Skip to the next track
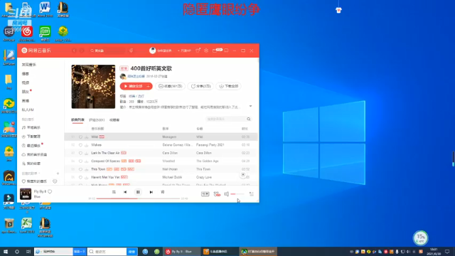Viewport: 455px width, 256px height. (x=151, y=192)
